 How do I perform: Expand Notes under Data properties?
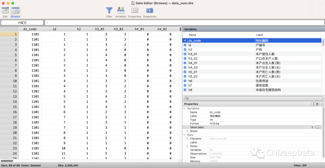pos(187,146)
